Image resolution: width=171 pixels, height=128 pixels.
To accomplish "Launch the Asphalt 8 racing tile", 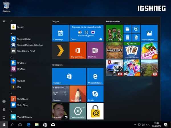I will (115, 68).
